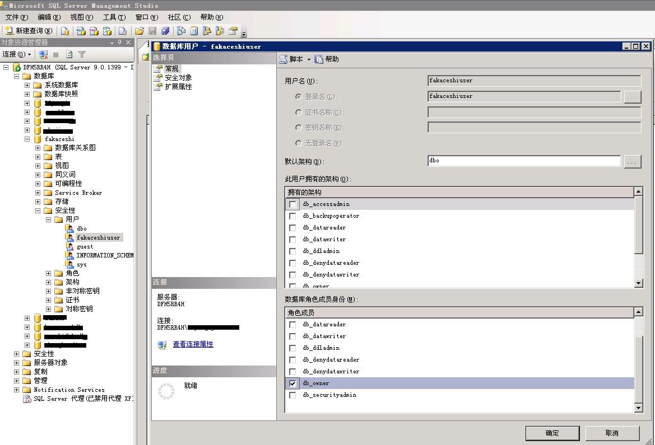Expand the Notification Services node
The image size is (655, 445).
pos(17,390)
